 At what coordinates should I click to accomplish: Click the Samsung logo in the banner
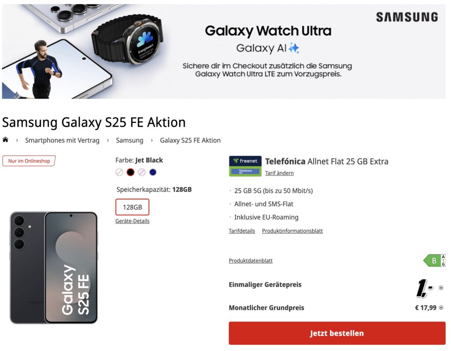407,17
